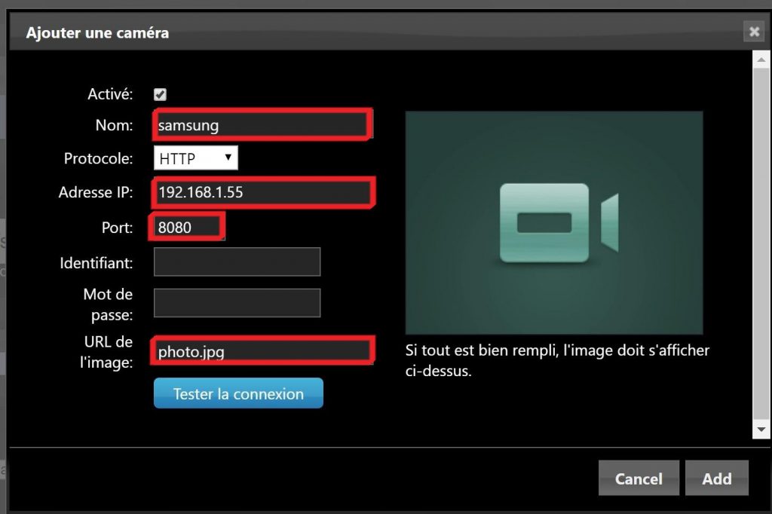Click into the Mot de passe field

pyautogui.click(x=237, y=302)
